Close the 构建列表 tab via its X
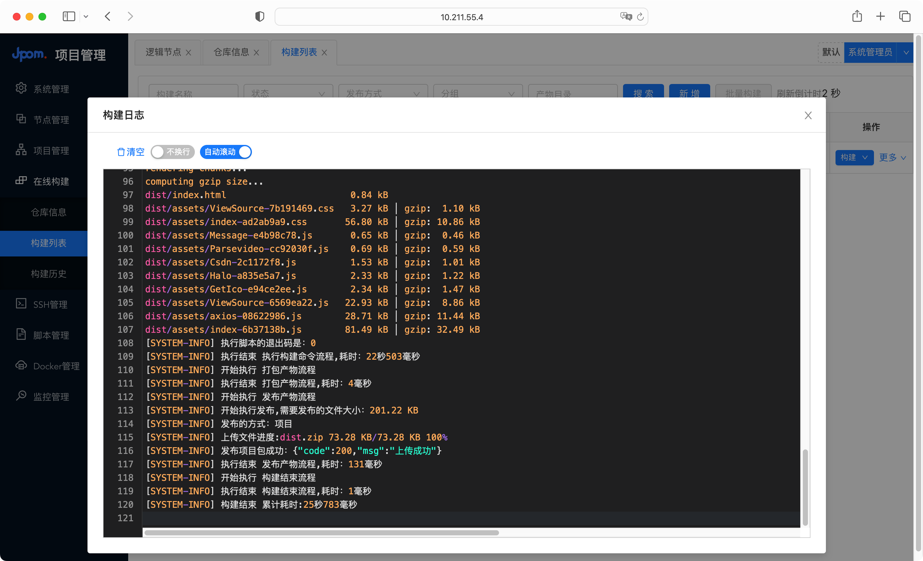This screenshot has height=561, width=923. click(324, 53)
